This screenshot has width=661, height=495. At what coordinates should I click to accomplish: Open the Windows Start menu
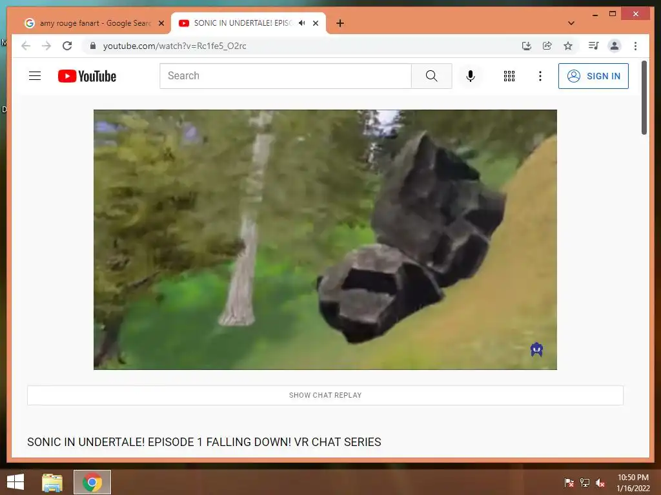point(15,482)
